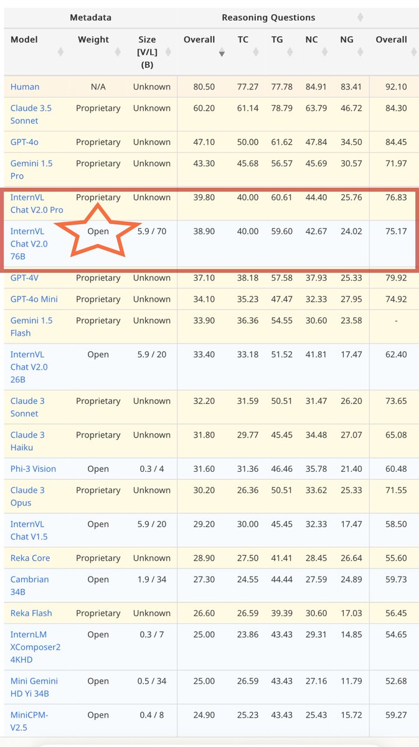Click the 0.4 / 8 size for MiniCPM-V2.5
This screenshot has width=419, height=747.
[152, 715]
